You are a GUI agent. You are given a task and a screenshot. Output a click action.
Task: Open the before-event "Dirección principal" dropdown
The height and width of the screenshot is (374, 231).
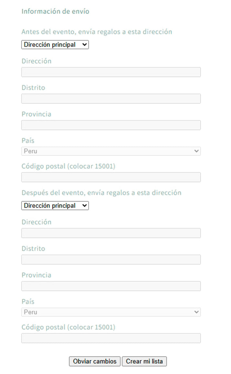point(55,45)
